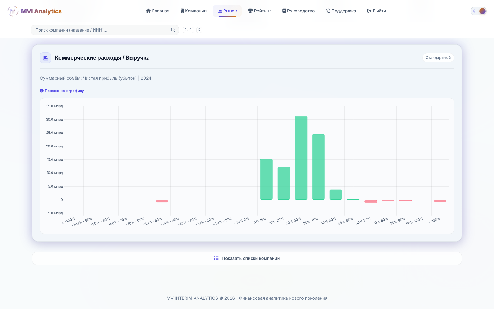This screenshot has width=494, height=309.
Task: Focus the company search input field
Action: [x=105, y=30]
